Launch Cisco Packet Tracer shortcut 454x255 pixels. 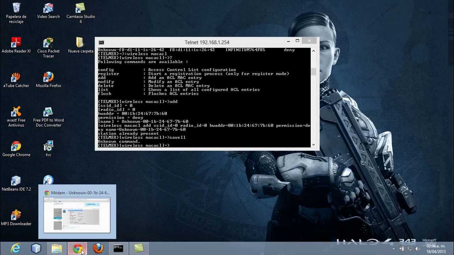coord(49,47)
